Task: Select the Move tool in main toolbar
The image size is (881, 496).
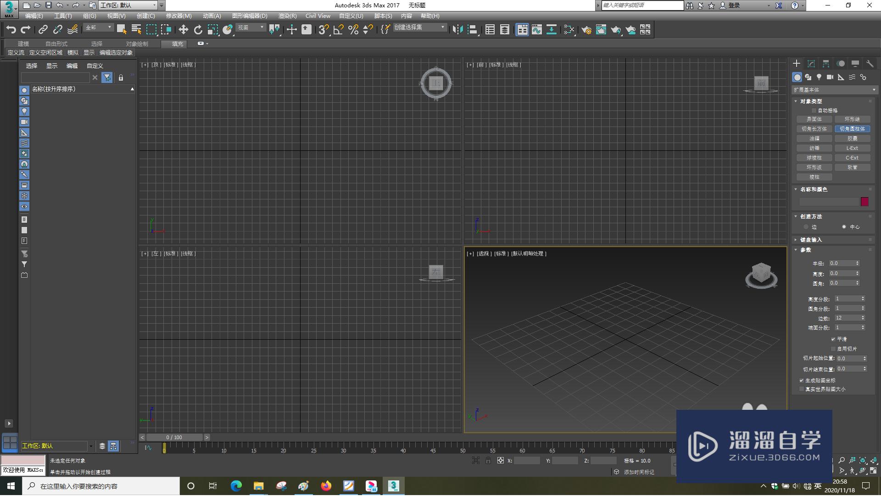Action: (x=183, y=30)
